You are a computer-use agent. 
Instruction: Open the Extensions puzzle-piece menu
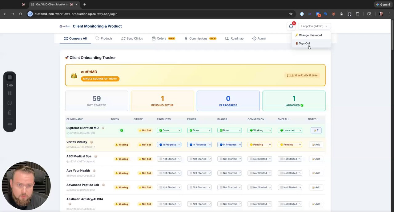[357, 14]
